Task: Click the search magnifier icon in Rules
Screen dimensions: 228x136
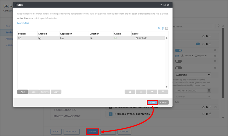Action: coord(159,28)
